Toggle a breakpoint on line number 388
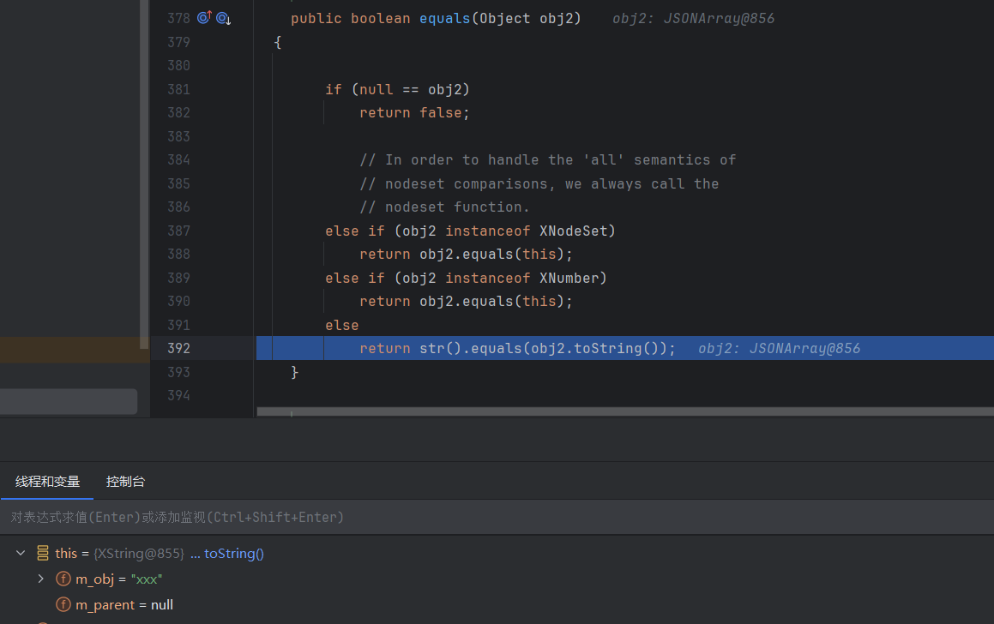Screen dimensions: 994x624 tap(178, 255)
